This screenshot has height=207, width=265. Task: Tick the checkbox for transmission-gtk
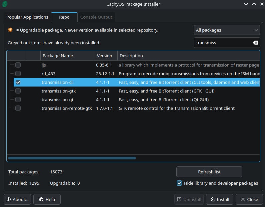(18, 91)
